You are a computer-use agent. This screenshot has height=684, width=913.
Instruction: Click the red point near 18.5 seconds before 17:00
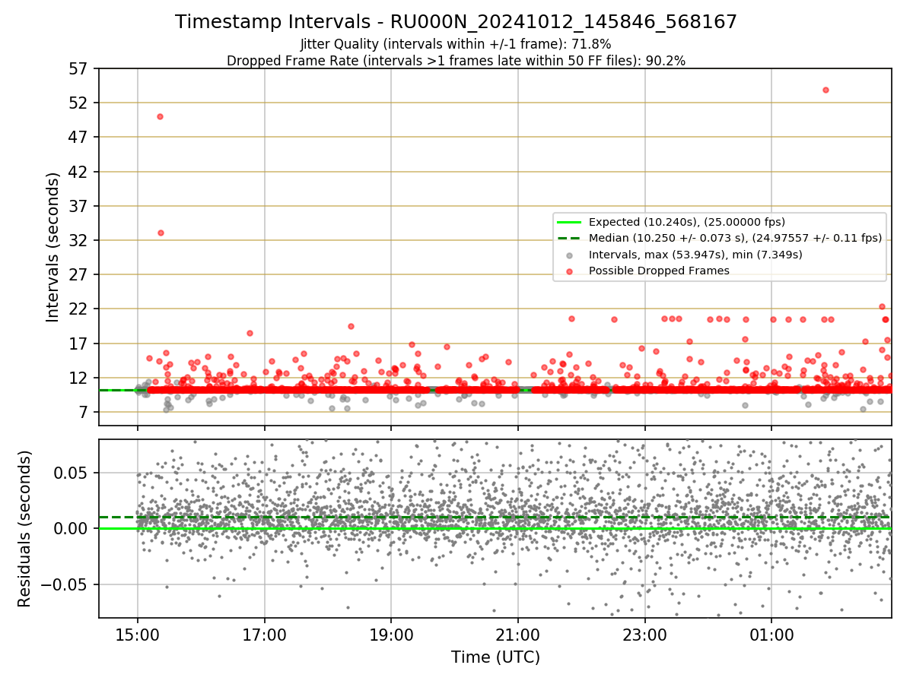[x=250, y=333]
